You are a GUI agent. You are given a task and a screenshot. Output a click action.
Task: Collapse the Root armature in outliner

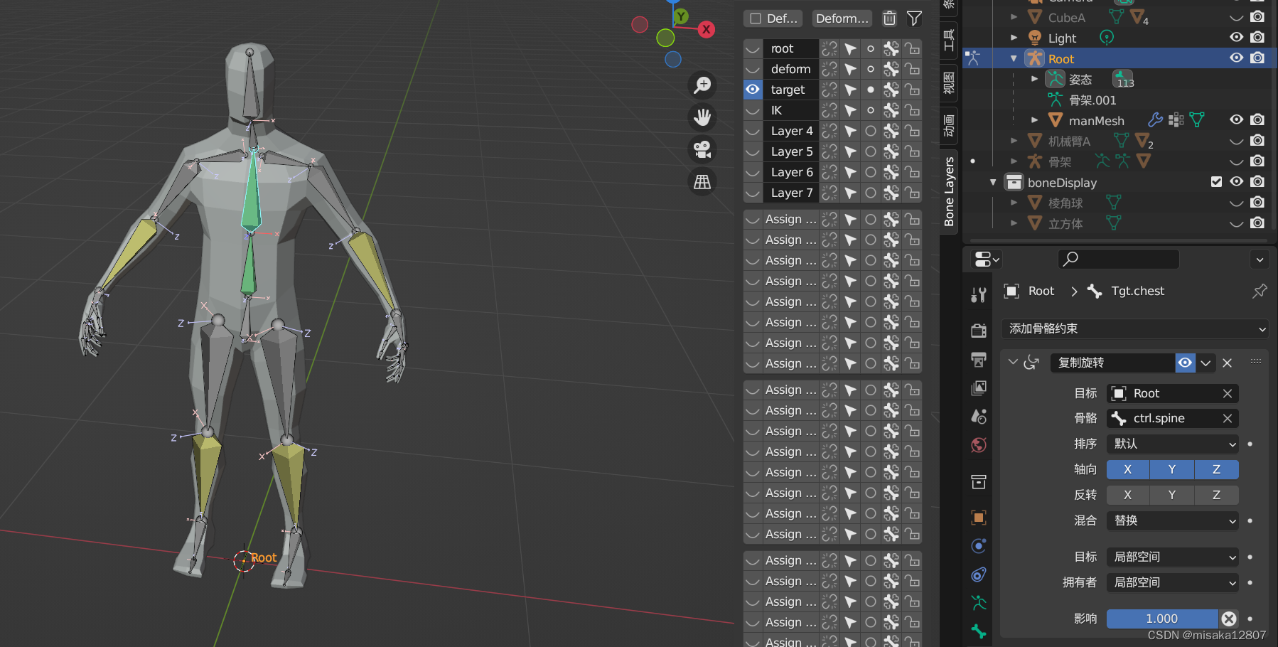[1014, 58]
